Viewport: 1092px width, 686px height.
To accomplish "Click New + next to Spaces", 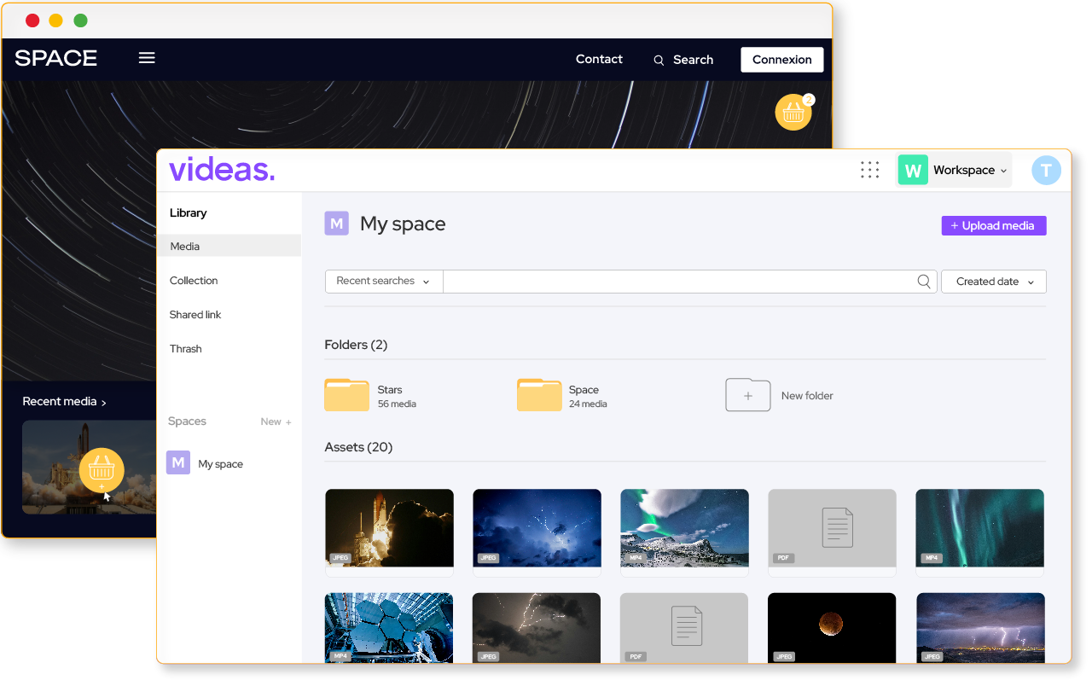I will click(276, 421).
